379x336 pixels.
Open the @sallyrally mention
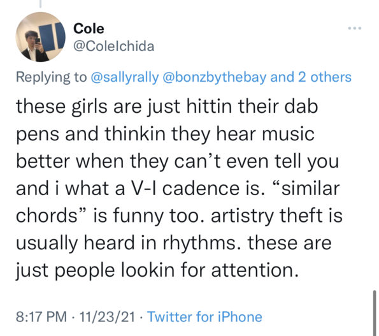tap(125, 77)
